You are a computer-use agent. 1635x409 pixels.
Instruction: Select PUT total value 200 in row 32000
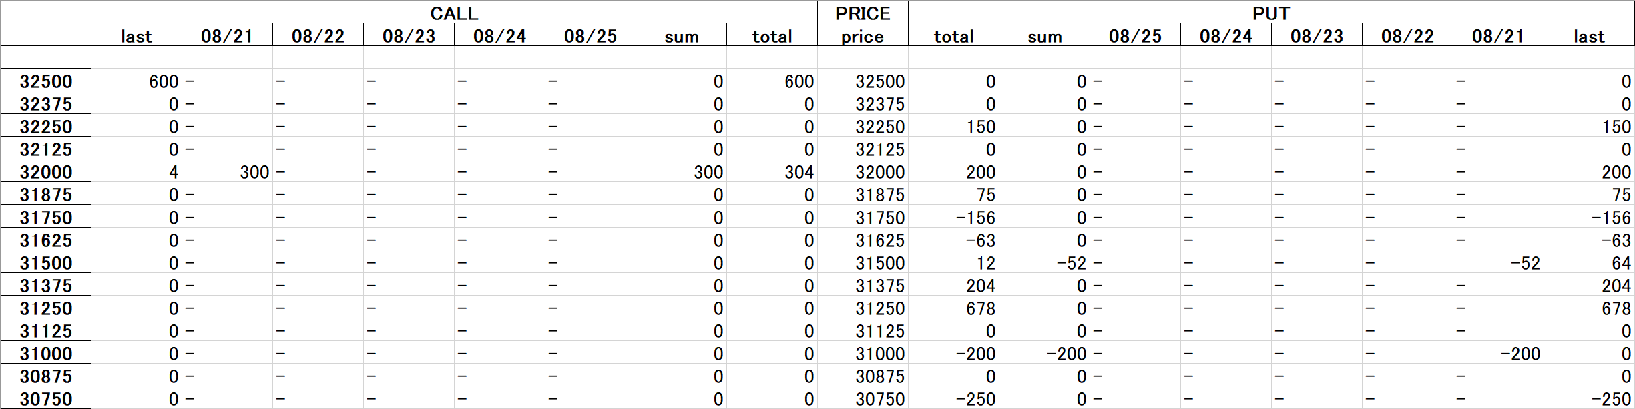pyautogui.click(x=953, y=171)
